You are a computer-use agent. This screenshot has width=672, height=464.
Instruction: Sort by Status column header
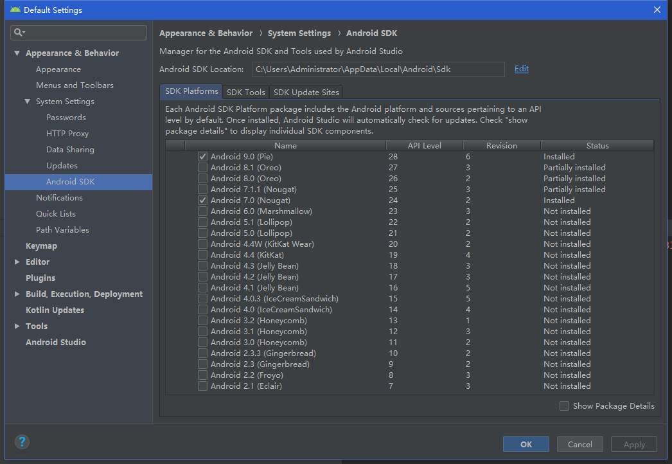(597, 145)
